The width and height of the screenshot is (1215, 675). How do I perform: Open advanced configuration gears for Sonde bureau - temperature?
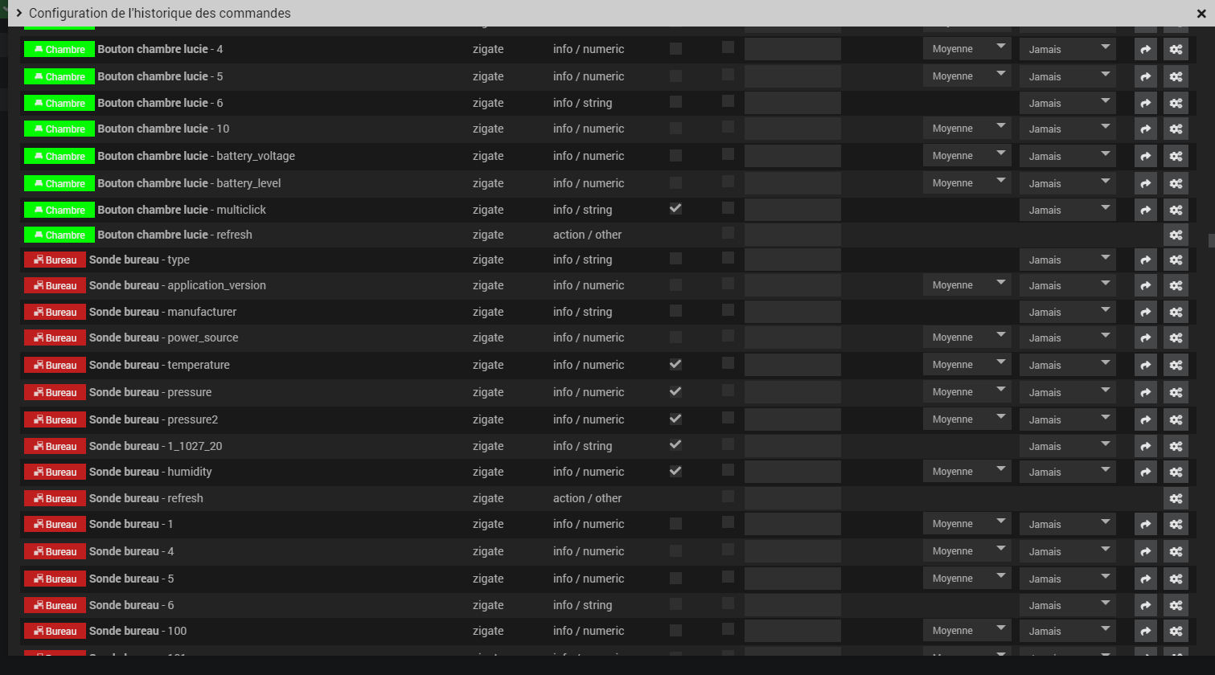1176,365
